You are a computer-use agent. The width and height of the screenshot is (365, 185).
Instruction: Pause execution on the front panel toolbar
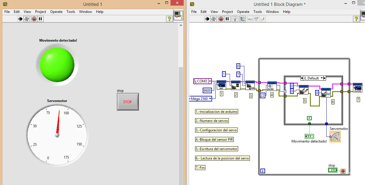click(x=40, y=19)
